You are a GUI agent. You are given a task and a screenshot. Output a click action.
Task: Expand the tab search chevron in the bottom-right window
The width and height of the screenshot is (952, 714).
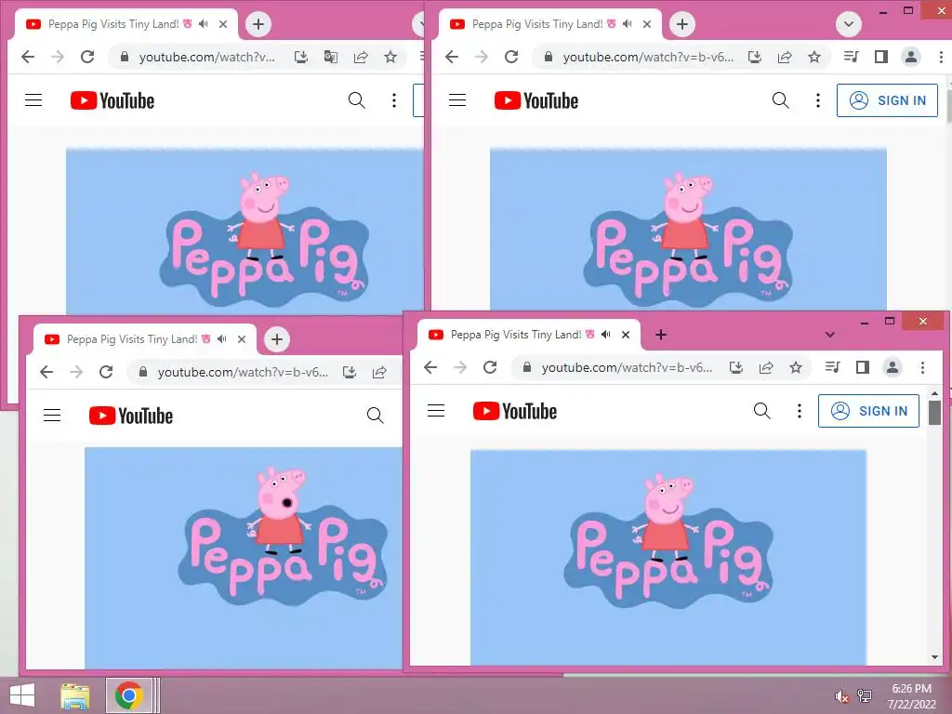(x=830, y=335)
